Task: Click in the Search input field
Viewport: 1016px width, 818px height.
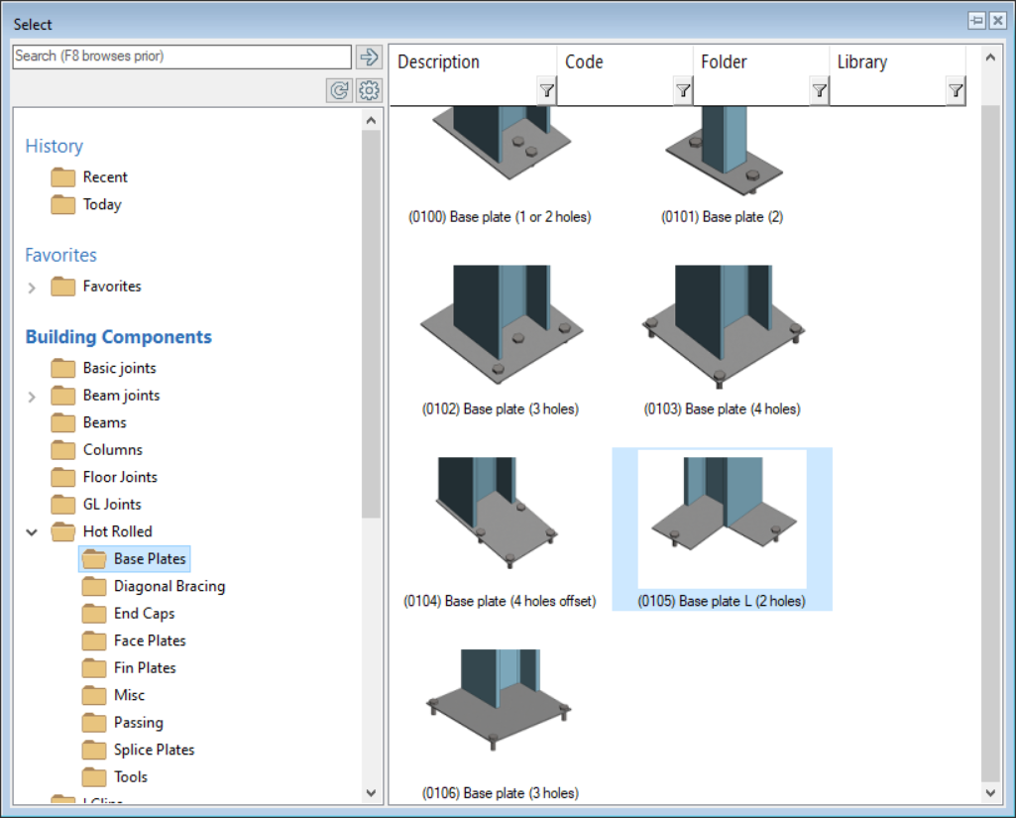Action: [x=181, y=57]
